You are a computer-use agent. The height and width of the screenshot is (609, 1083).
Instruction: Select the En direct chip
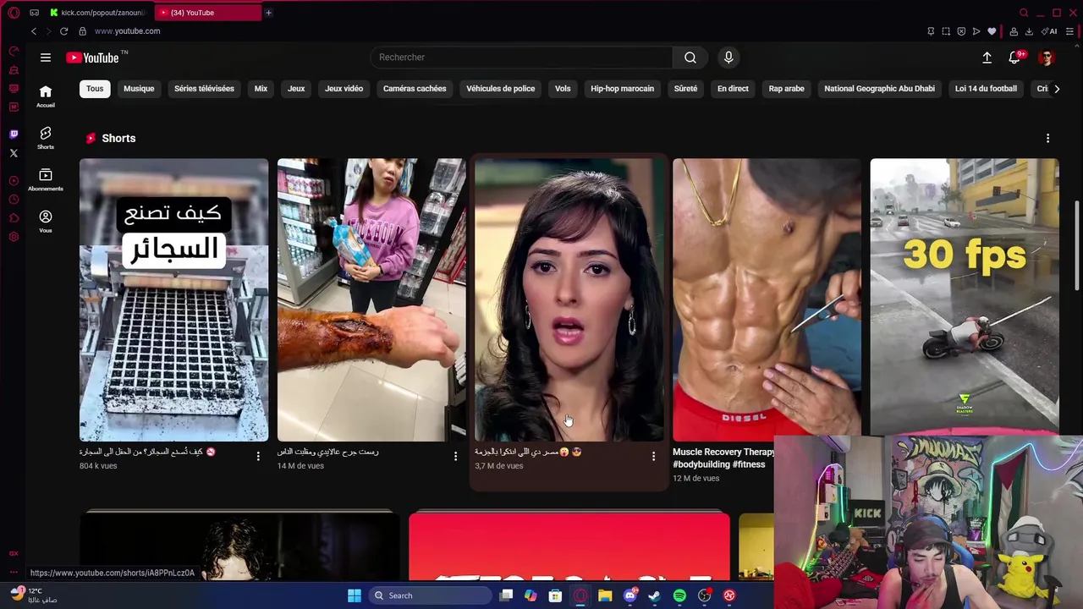tap(733, 88)
